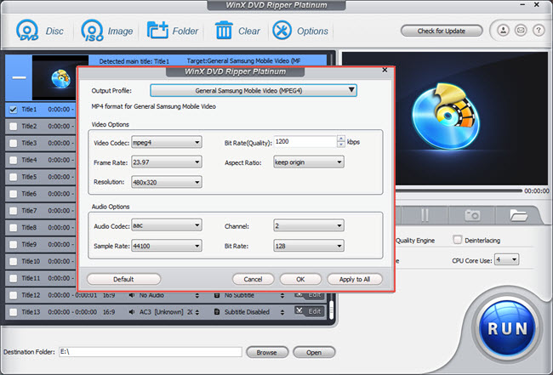
Task: Load an ISO with the Image icon
Action: coord(92,31)
